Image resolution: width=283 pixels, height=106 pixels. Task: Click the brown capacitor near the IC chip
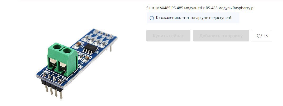pyautogui.click(x=78, y=44)
